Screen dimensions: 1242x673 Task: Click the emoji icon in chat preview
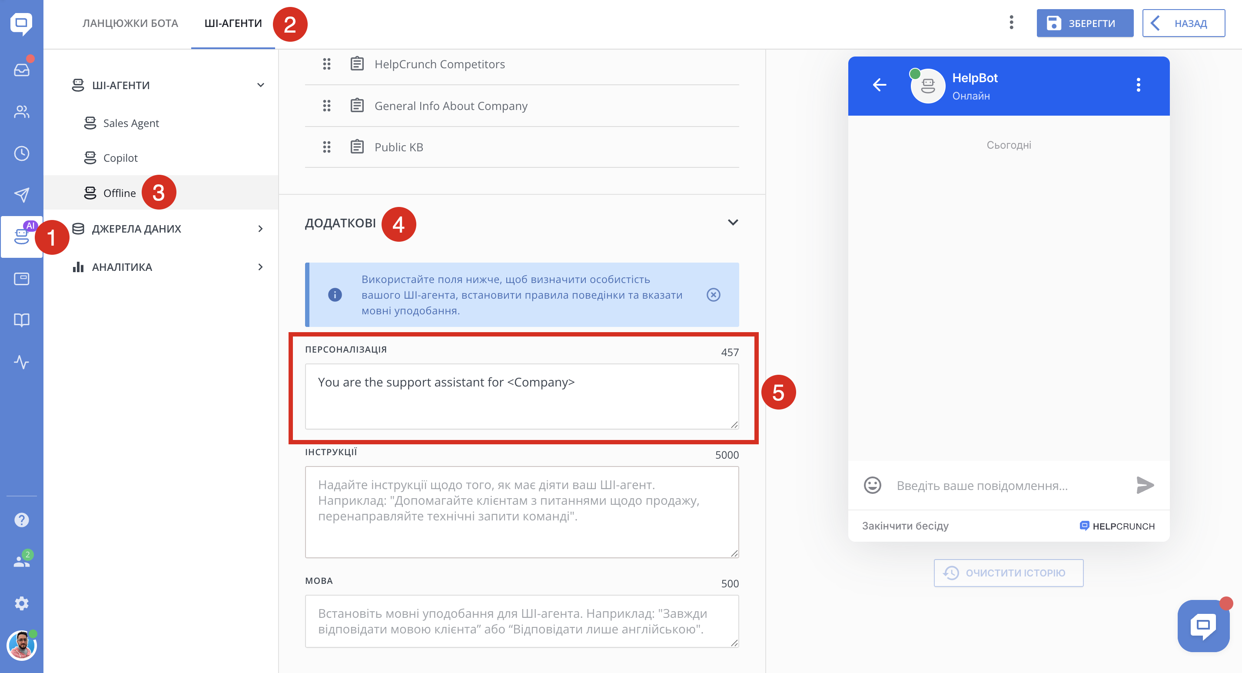coord(872,485)
